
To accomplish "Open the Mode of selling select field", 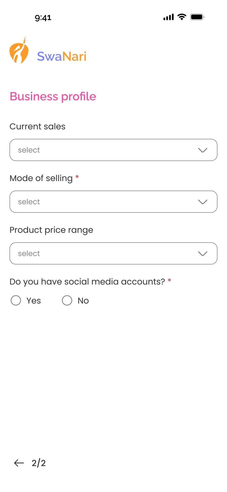I will (106, 202).
